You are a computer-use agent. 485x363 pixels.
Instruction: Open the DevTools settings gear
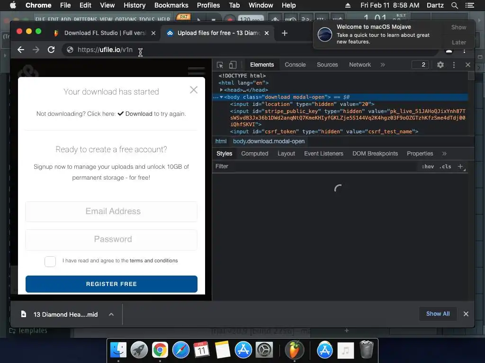[x=440, y=65]
